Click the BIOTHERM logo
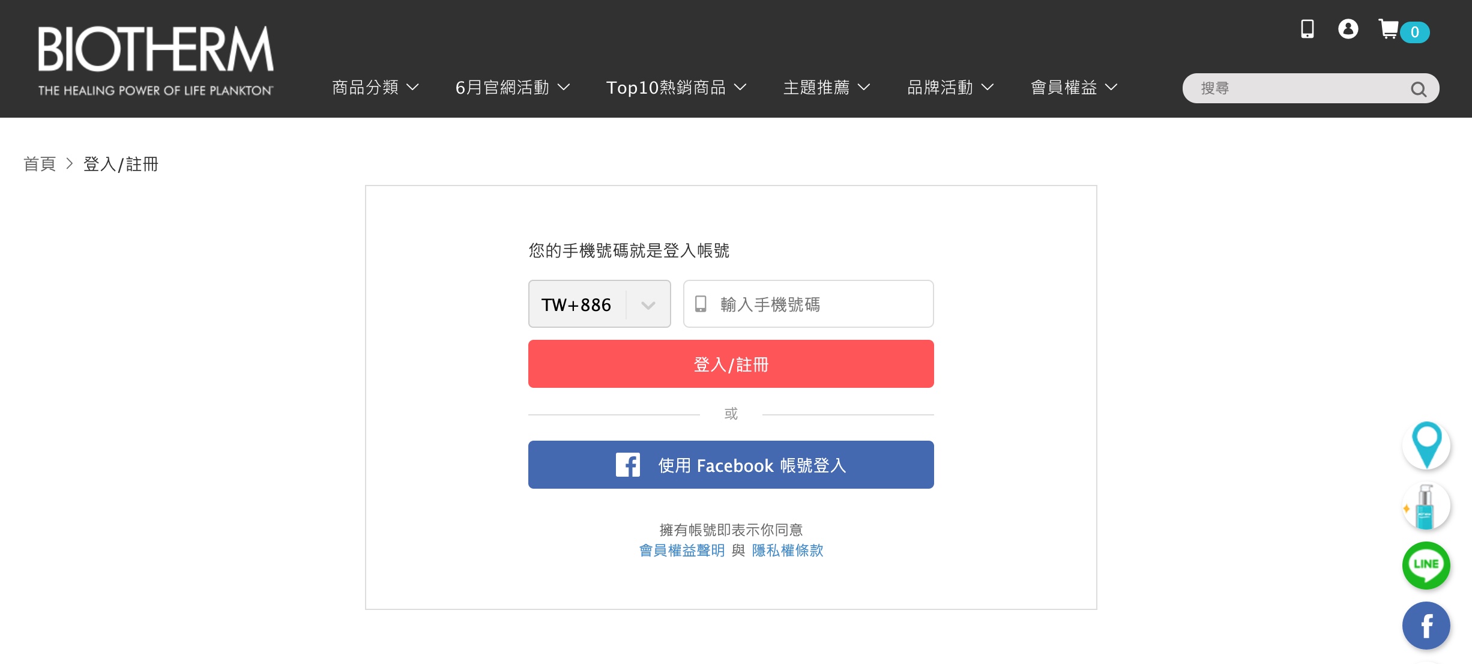Image resolution: width=1472 pixels, height=664 pixels. coord(155,60)
